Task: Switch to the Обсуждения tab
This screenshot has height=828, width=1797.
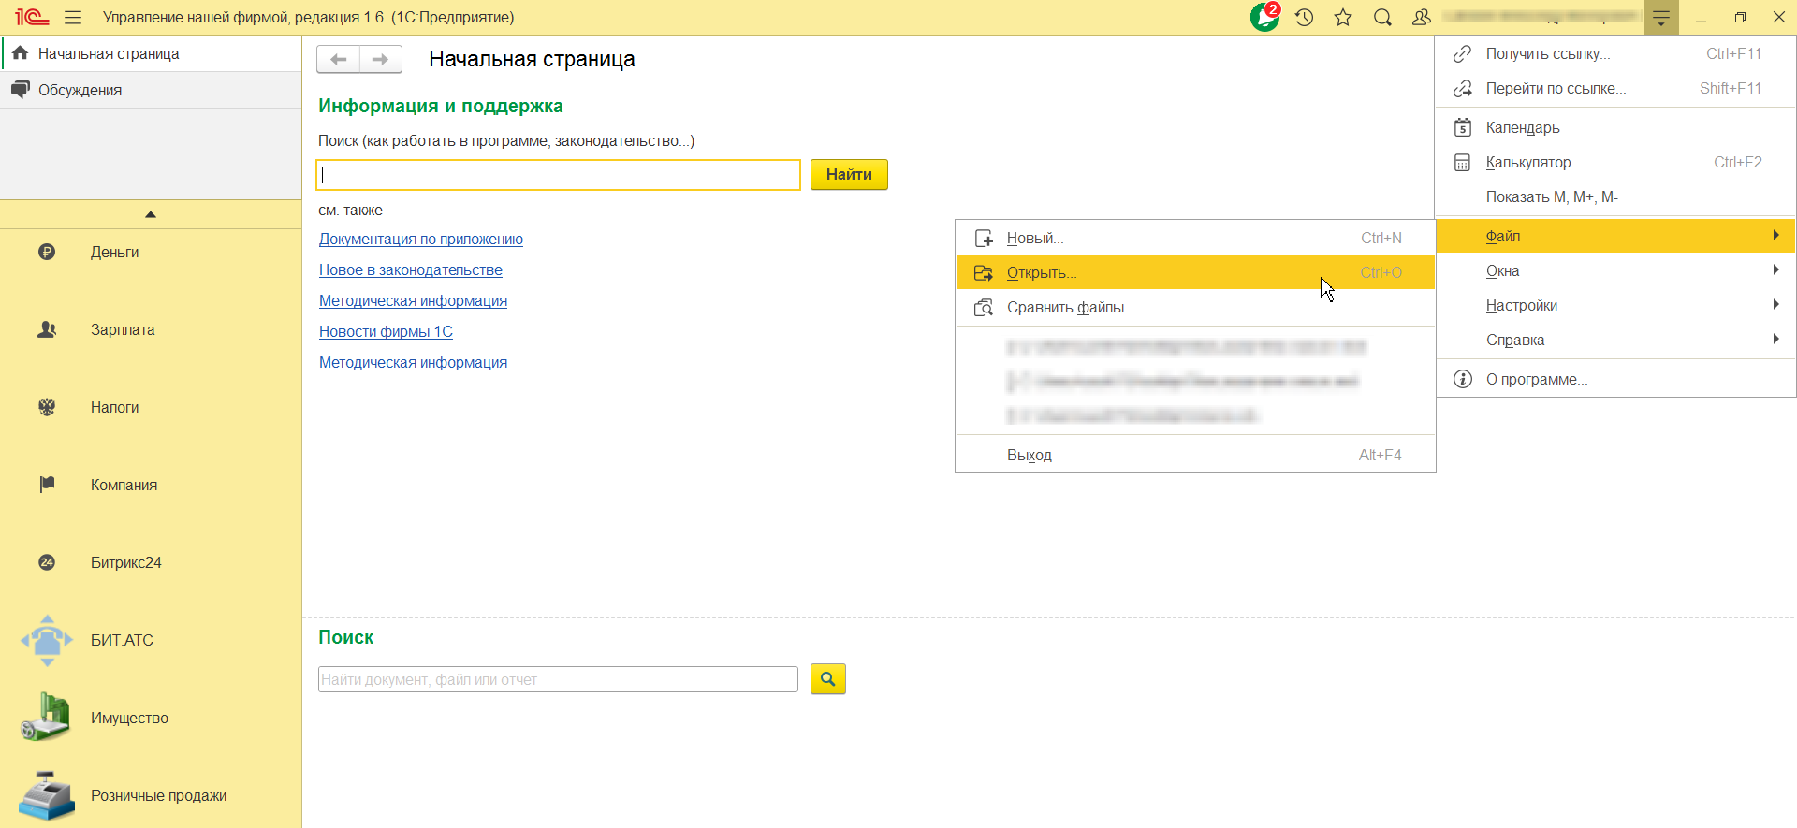Action: point(151,90)
